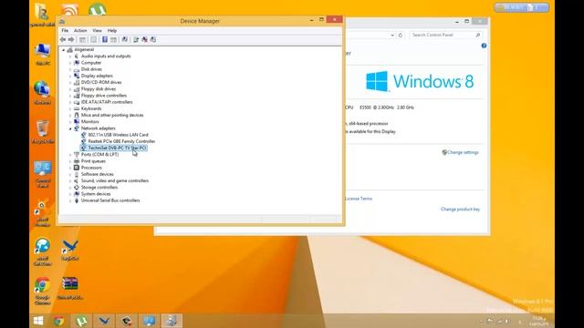This screenshot has height=328, width=584.
Task: Open Google Chrome from the taskbar
Action: pos(58,321)
